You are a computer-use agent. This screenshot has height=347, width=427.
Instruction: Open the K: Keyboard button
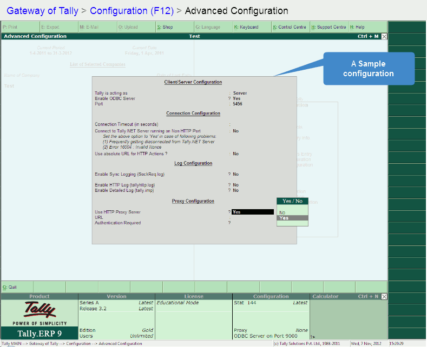[252, 27]
